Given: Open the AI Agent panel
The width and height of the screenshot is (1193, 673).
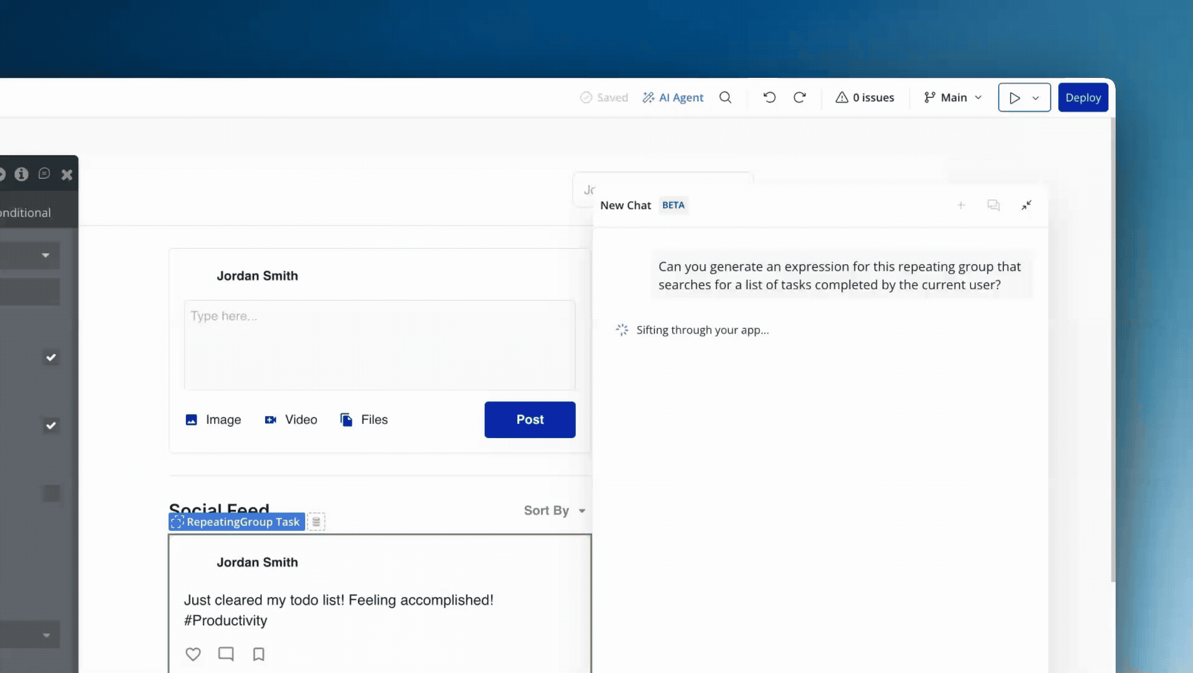Looking at the screenshot, I should pos(673,97).
